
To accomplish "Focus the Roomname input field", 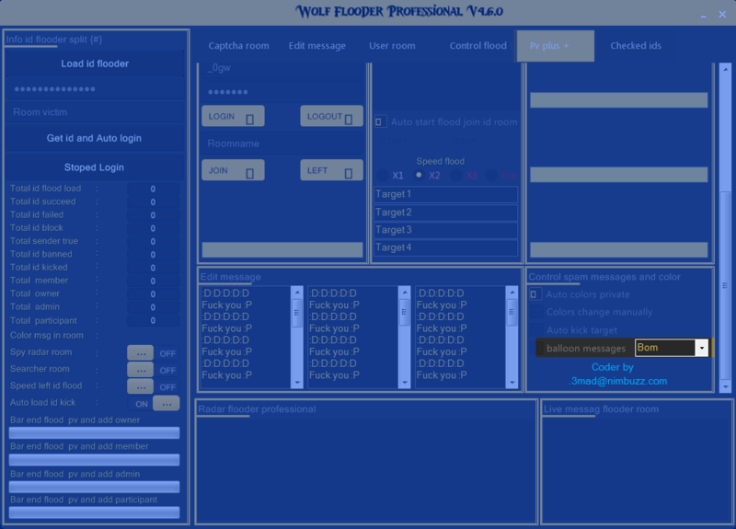I will click(x=282, y=144).
